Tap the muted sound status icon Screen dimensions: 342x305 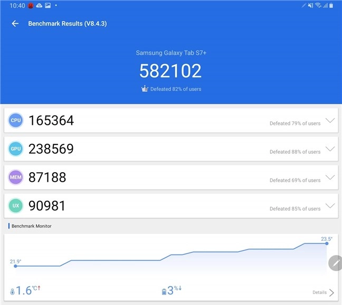310,5
